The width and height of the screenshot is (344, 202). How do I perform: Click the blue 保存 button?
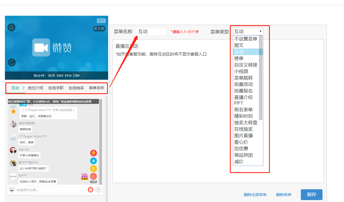311,194
